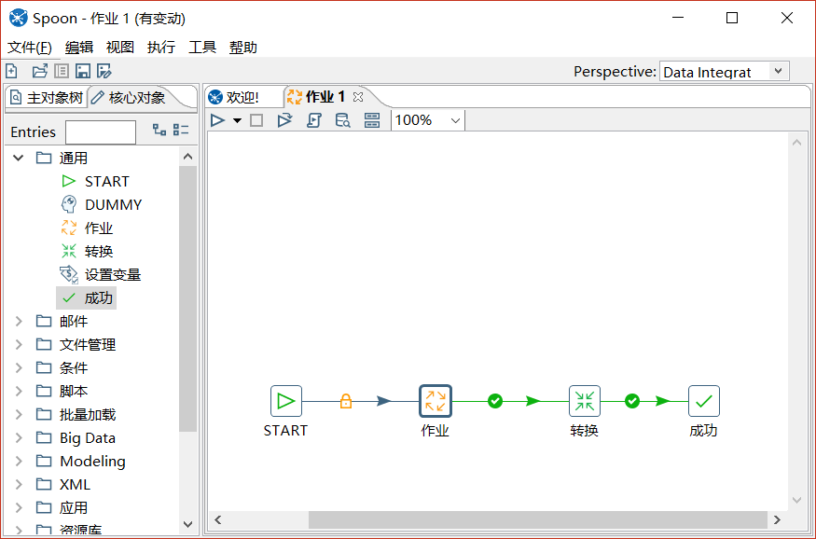Screen dimensions: 816x539
Task: Collapse the 通用 folder
Action: 19,158
